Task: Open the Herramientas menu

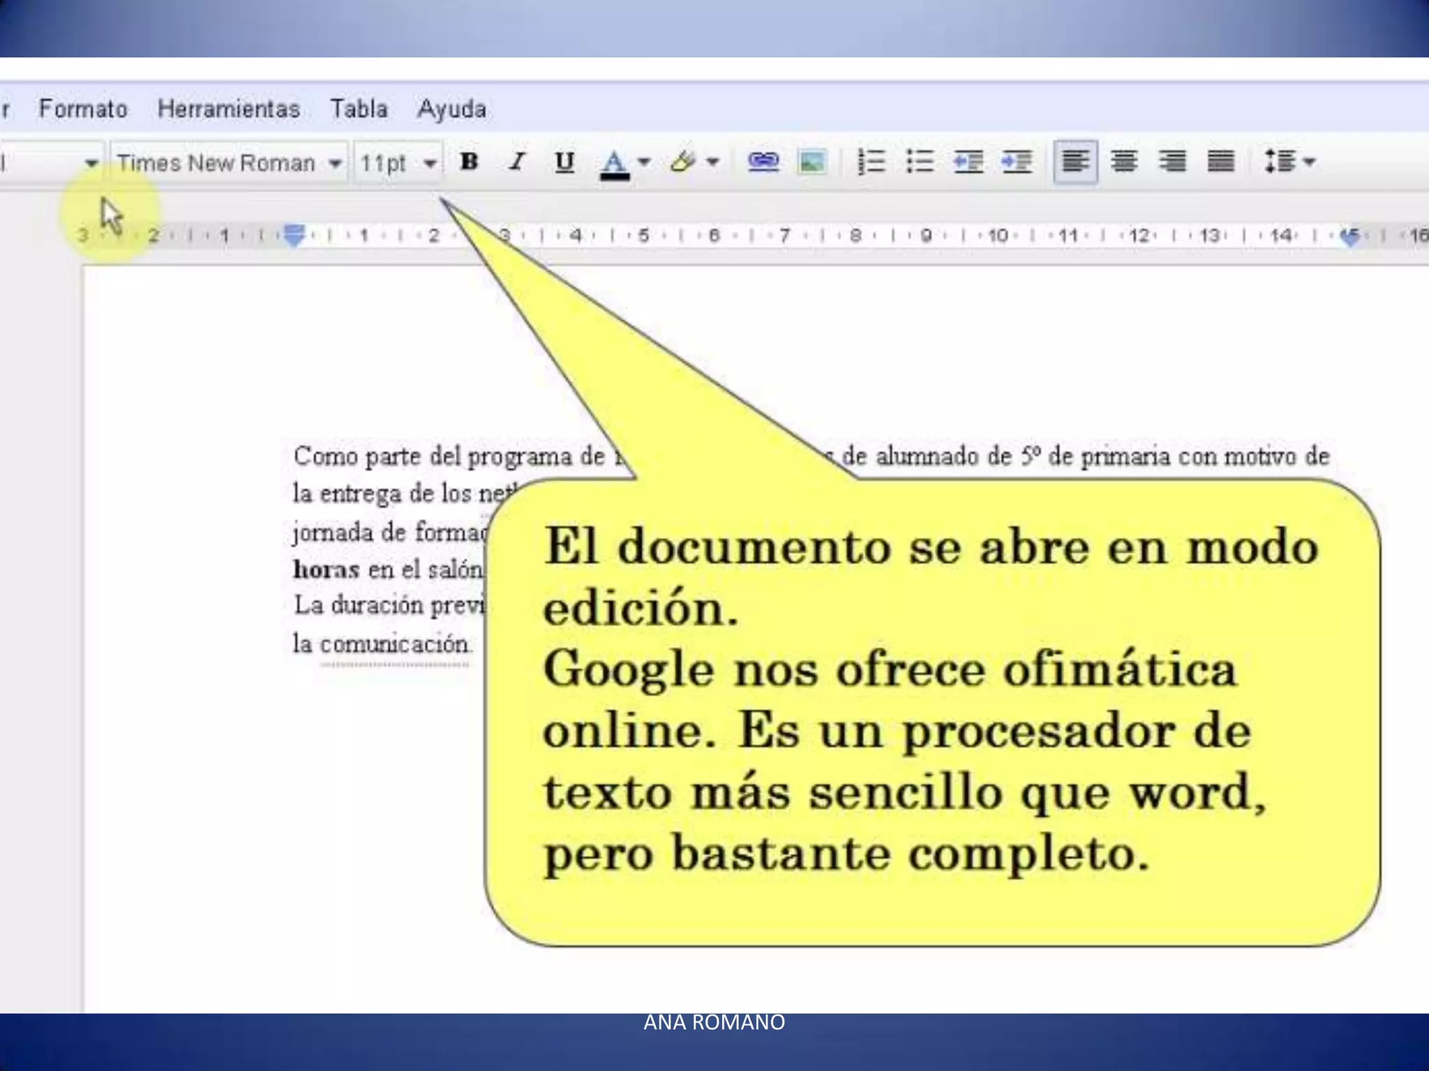Action: click(229, 109)
